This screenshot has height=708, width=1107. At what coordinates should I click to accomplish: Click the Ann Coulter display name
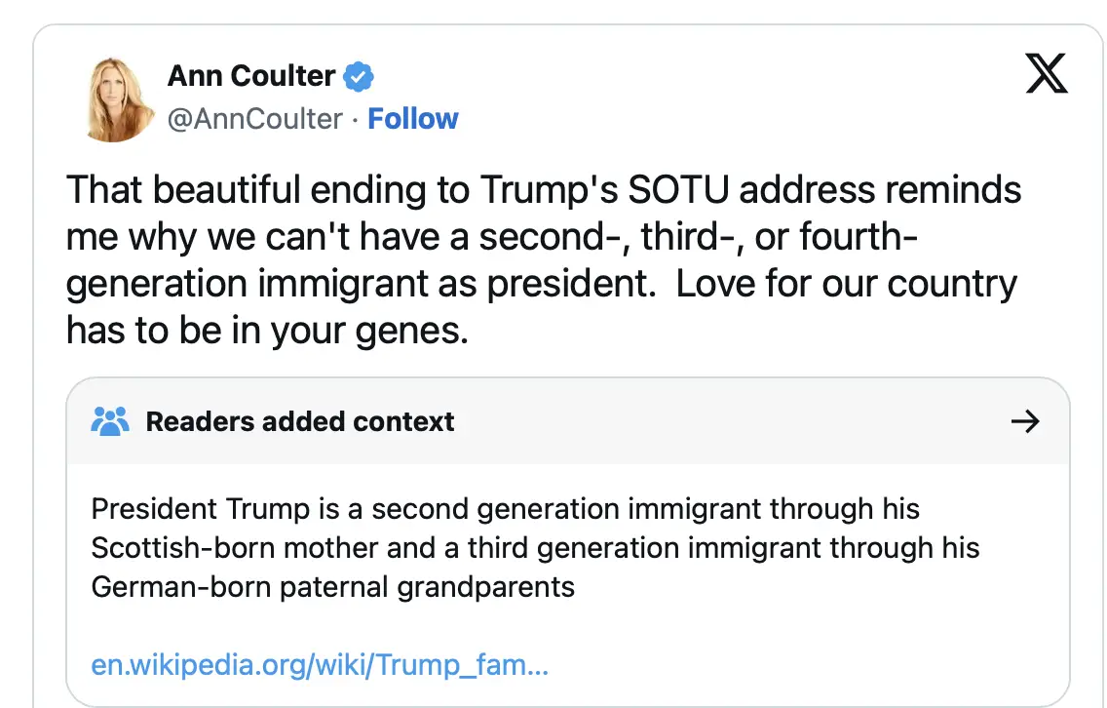251,75
